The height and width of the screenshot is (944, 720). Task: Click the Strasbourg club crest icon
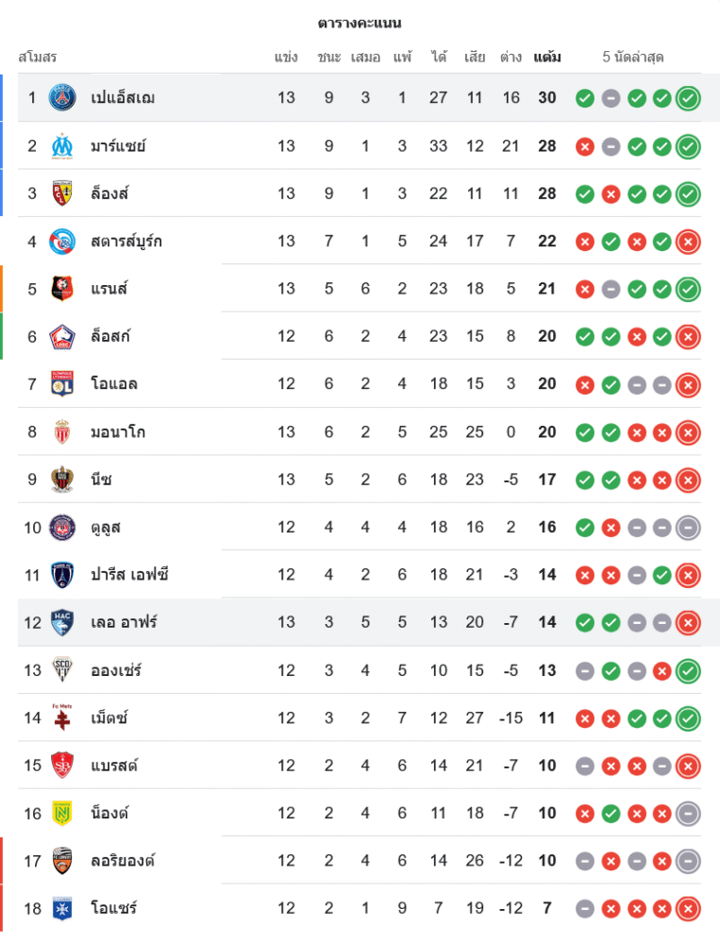(62, 241)
